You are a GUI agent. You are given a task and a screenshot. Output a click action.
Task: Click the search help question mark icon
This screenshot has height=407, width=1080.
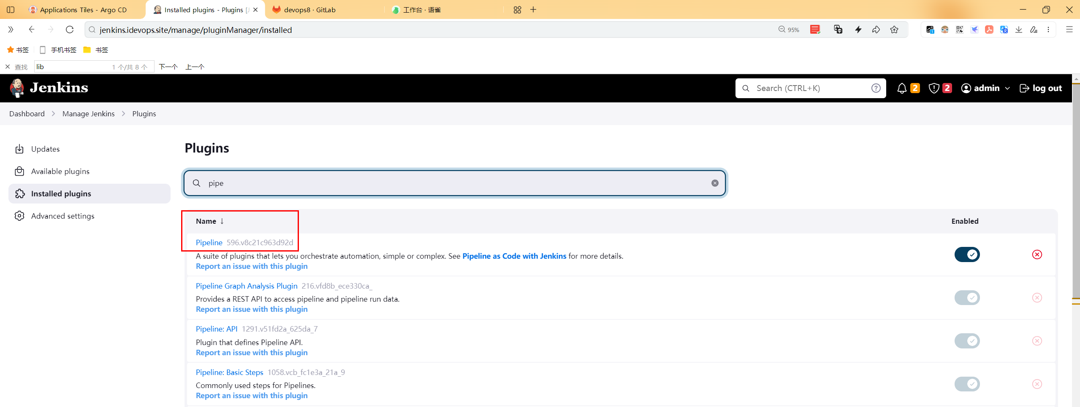[x=876, y=88]
